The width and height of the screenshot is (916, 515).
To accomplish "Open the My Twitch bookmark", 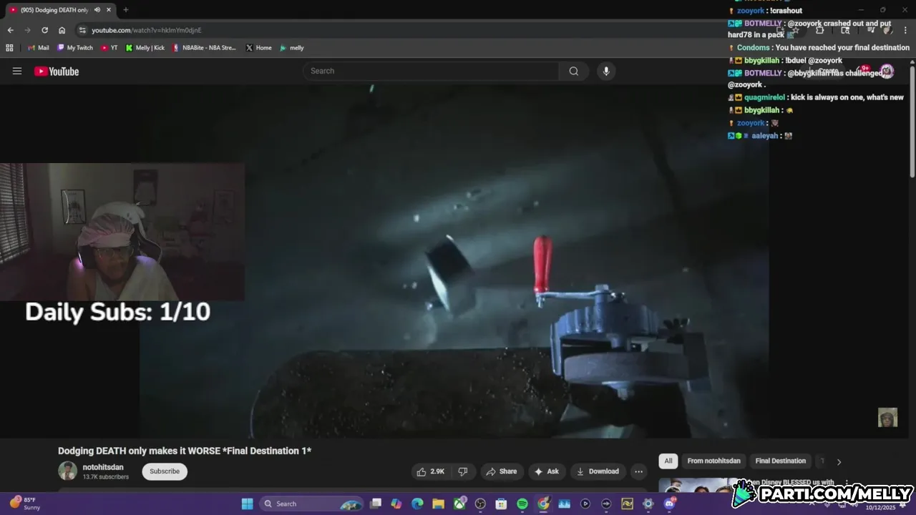I will point(75,48).
